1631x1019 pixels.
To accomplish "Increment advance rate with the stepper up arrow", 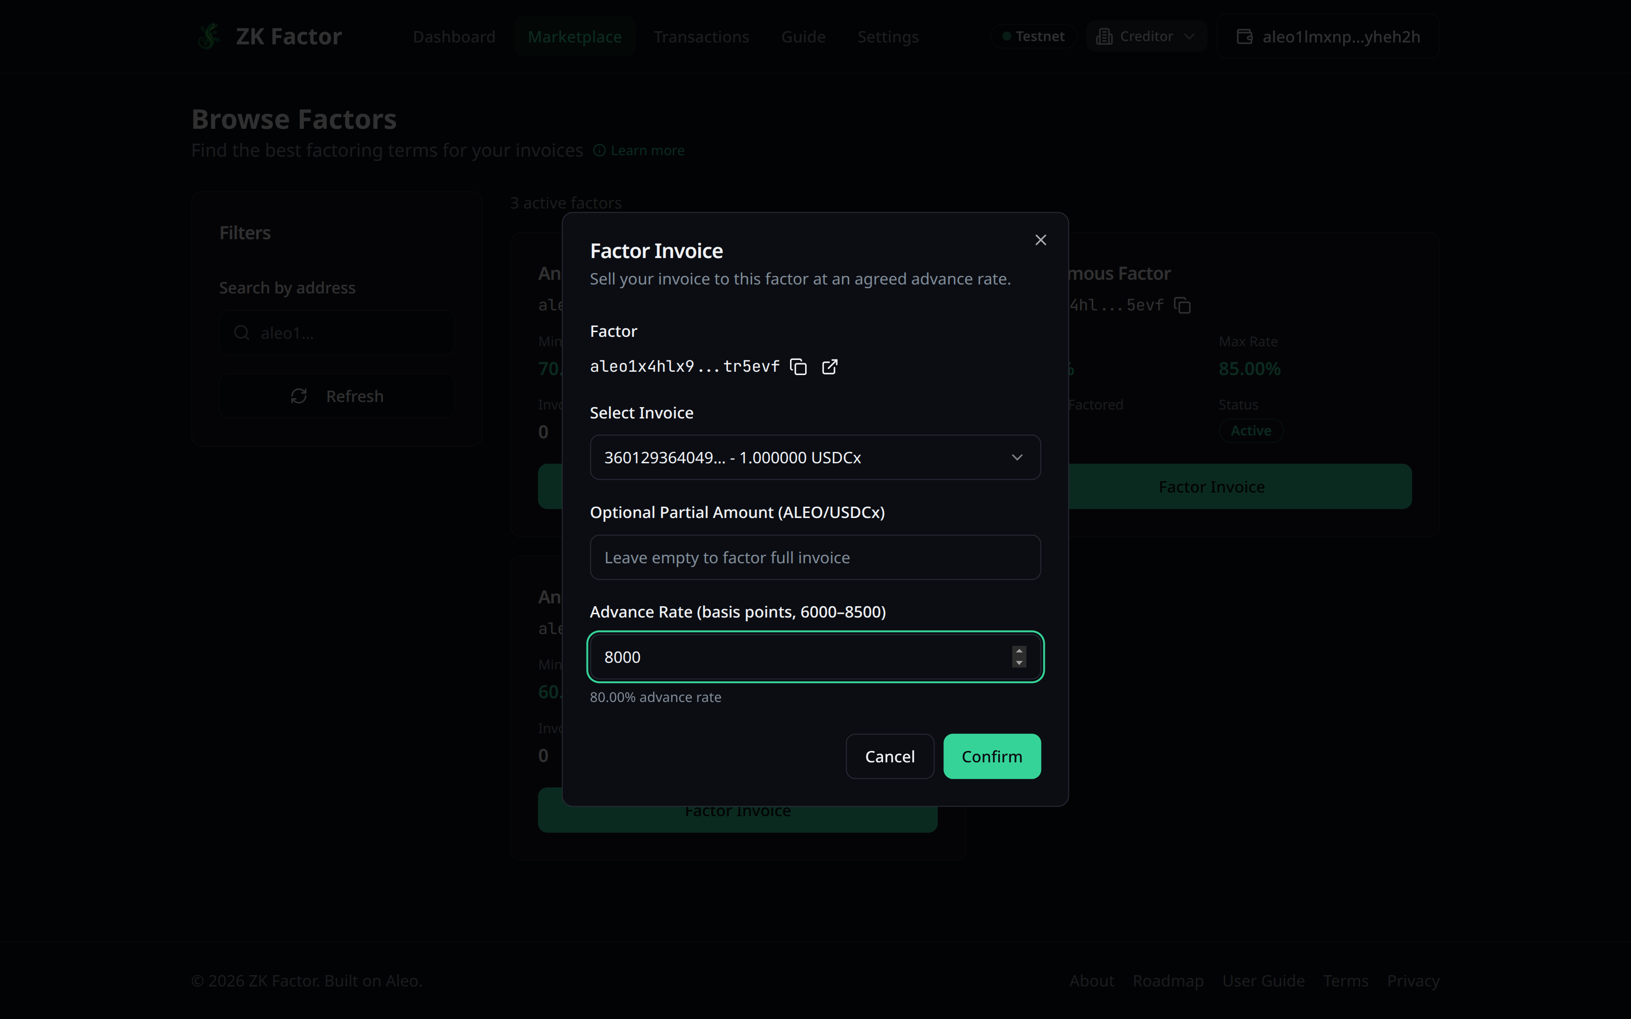I will click(x=1019, y=651).
